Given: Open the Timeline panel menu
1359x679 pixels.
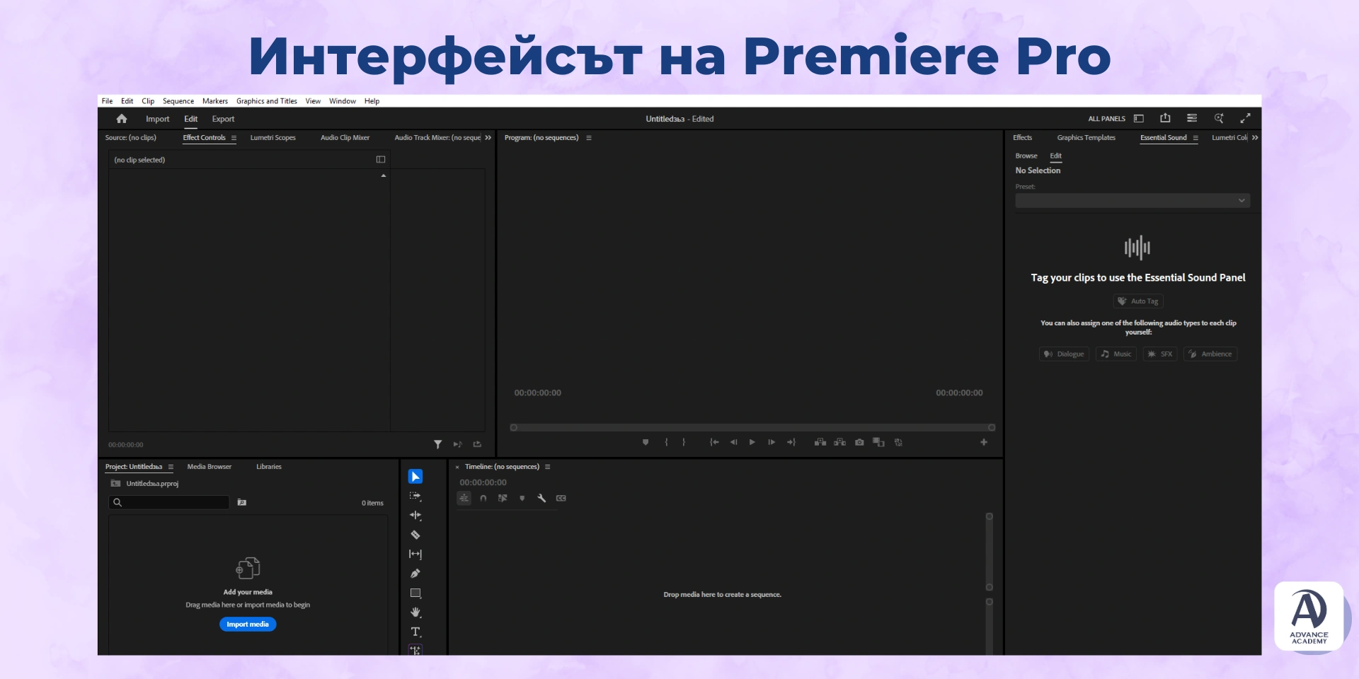Looking at the screenshot, I should click(x=547, y=466).
